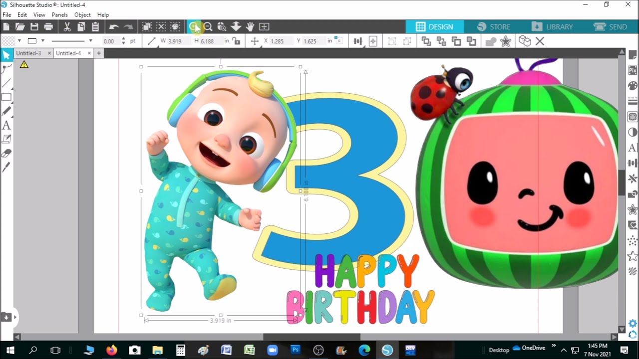
Task: Click the Ungroup icon
Action: (407, 41)
